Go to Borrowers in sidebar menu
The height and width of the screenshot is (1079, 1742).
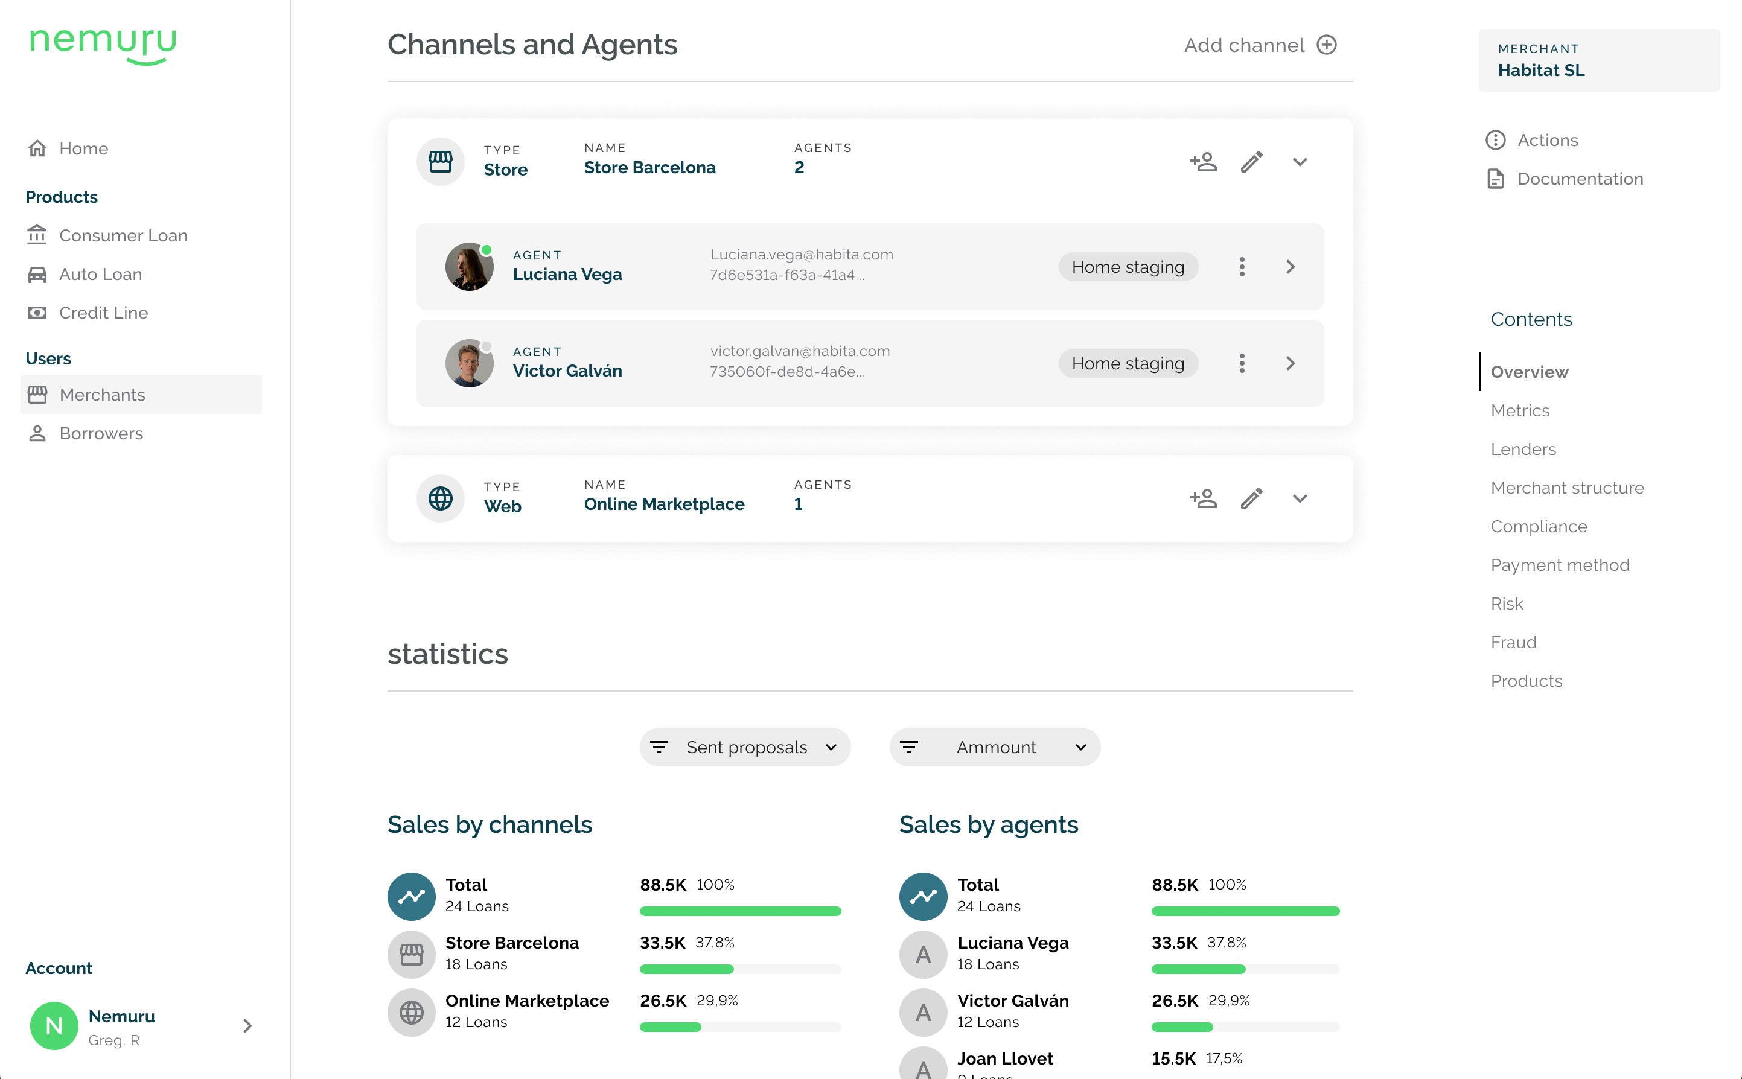101,433
